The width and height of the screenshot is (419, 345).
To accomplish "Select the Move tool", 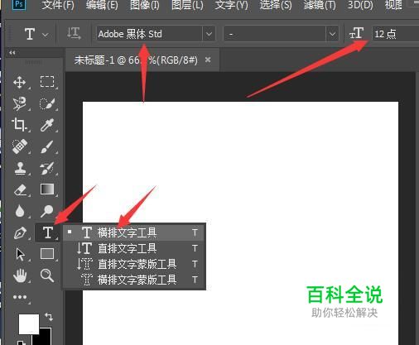I will click(20, 82).
